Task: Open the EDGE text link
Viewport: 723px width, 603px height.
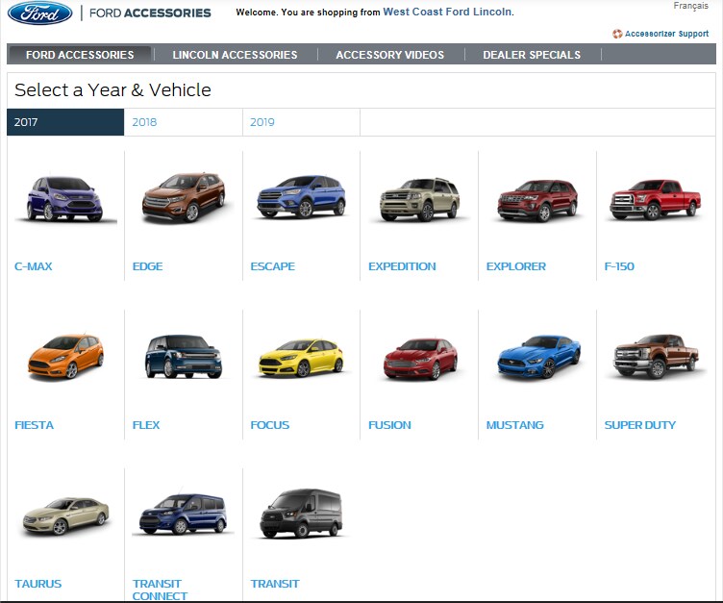Action: point(147,266)
